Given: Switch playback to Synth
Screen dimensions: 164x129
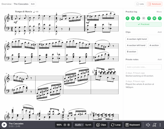Looking at the screenshot, I should pos(88,125).
